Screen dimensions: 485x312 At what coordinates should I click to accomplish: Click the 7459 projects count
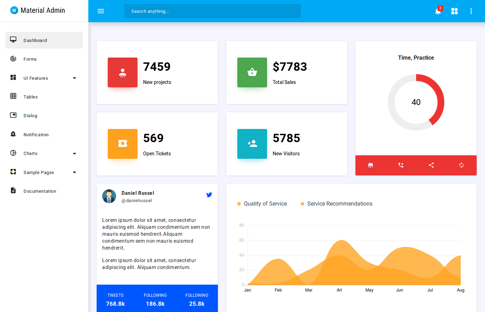(157, 67)
